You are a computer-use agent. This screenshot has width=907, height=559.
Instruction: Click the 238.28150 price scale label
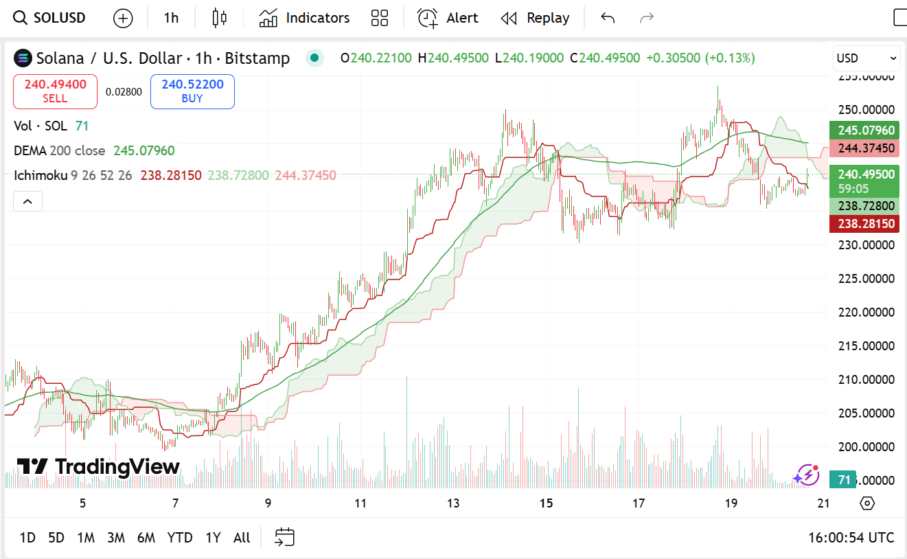[x=864, y=223]
